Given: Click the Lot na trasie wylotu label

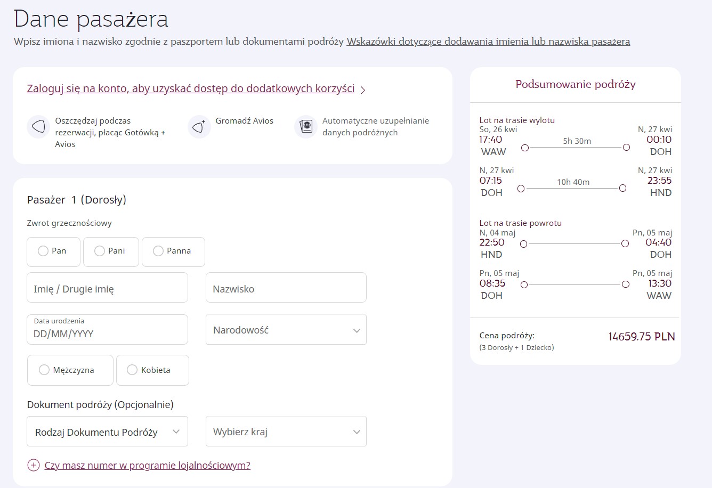Looking at the screenshot, I should pos(517,120).
